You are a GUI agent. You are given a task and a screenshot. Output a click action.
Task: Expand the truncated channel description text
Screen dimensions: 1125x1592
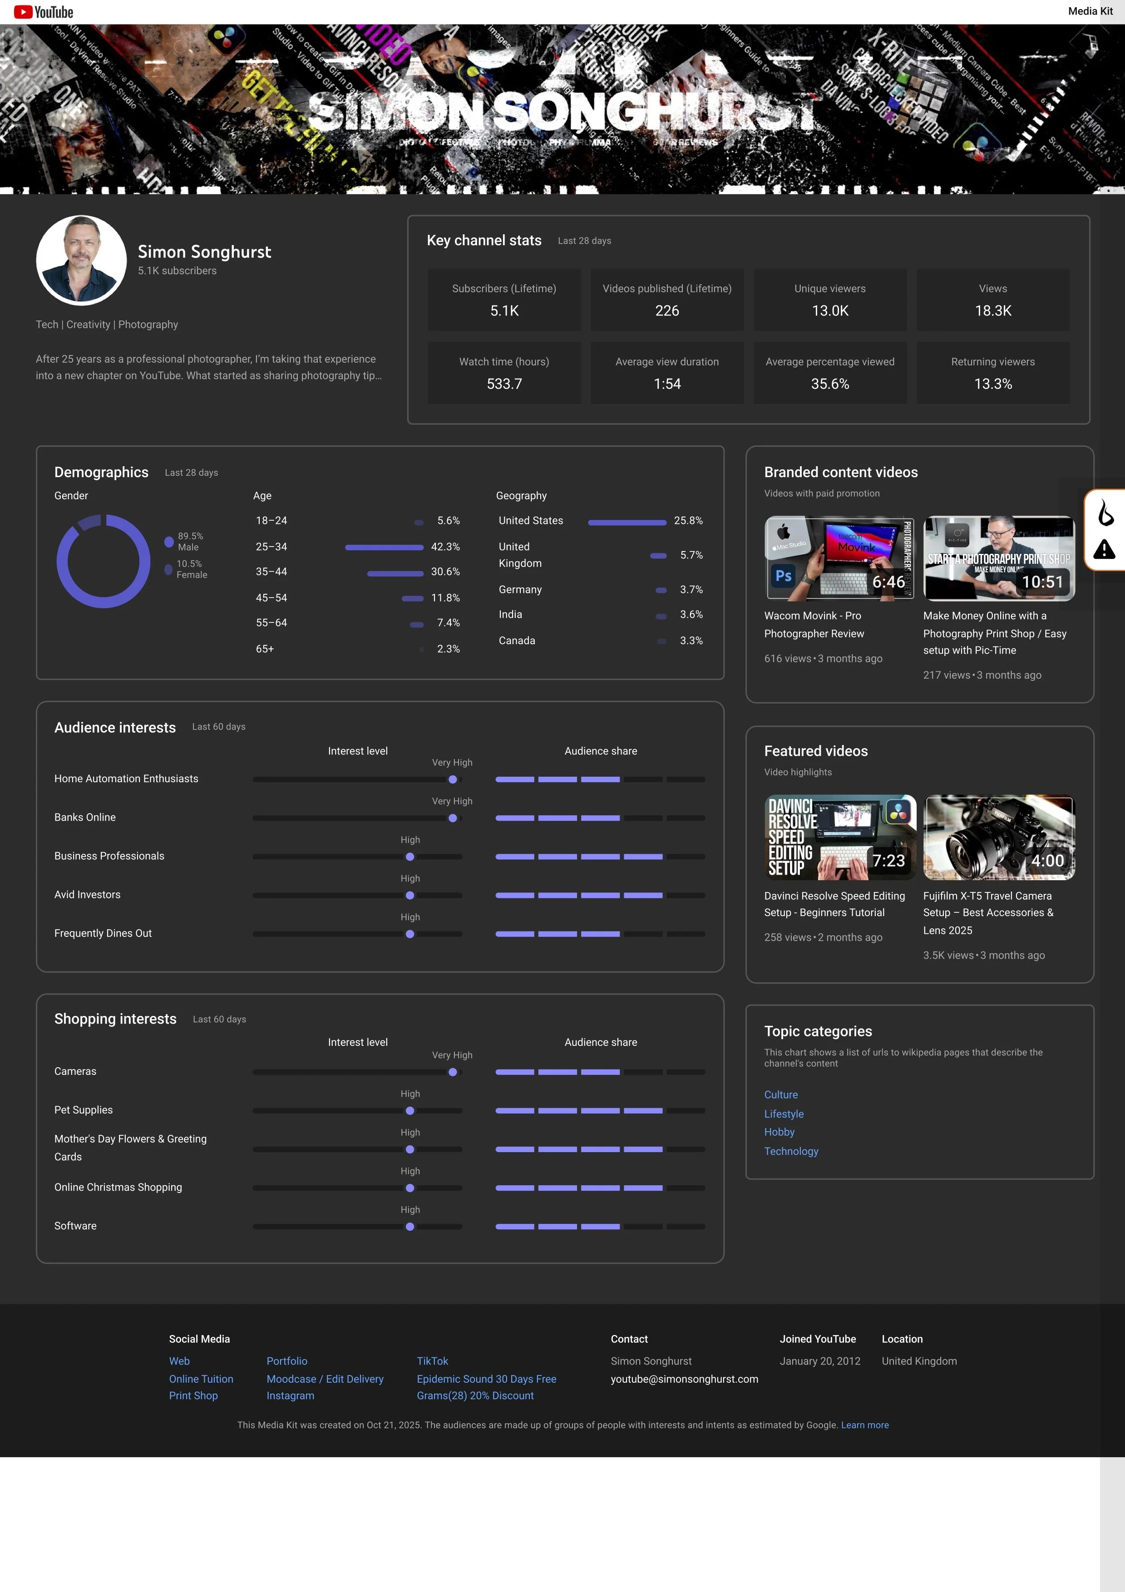click(x=209, y=368)
